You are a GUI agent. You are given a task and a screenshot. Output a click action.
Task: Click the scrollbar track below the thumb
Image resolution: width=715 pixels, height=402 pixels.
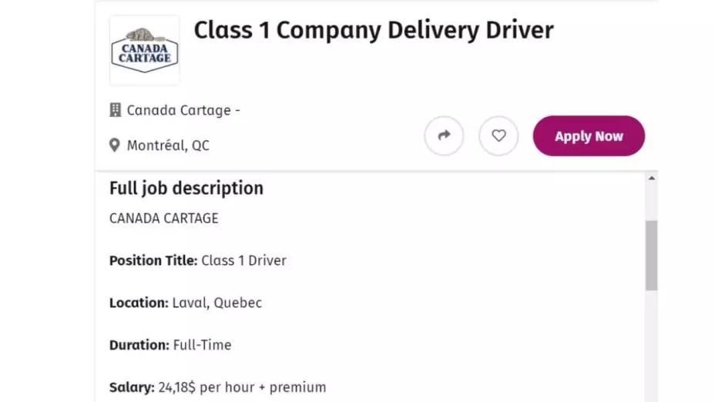(652, 347)
